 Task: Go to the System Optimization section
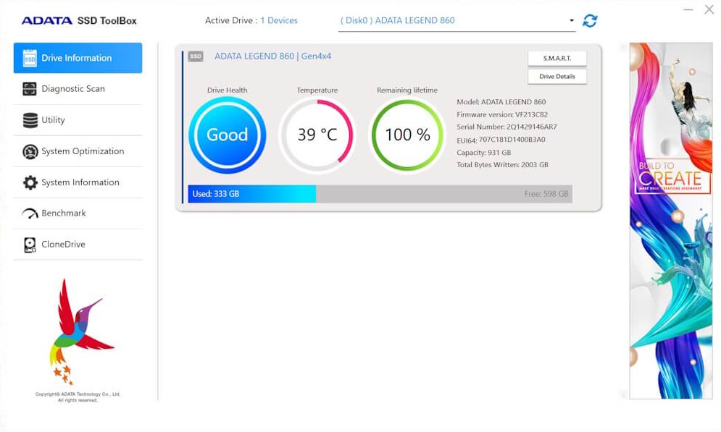(x=78, y=151)
